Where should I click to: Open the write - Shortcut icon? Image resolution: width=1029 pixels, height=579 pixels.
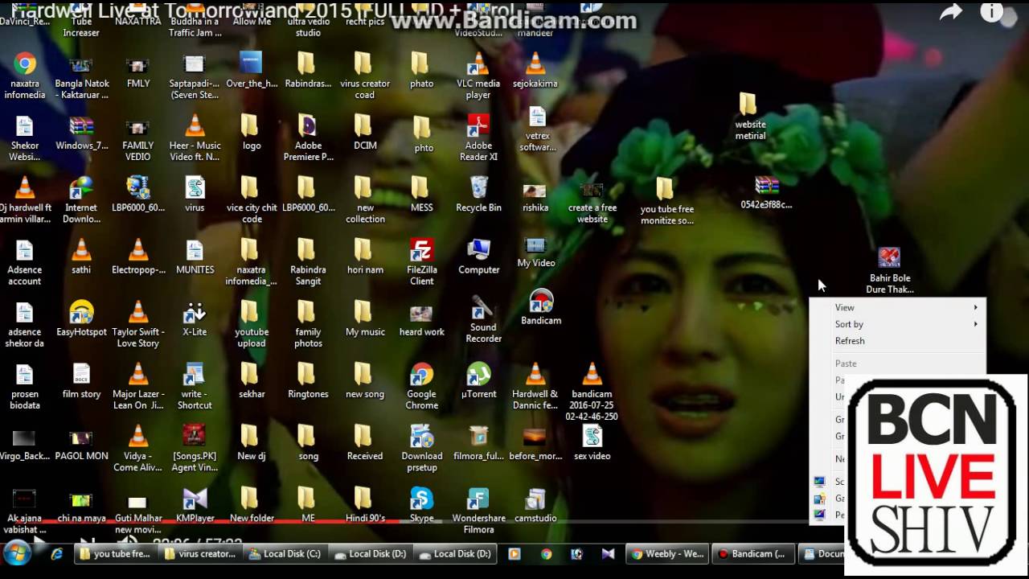tap(195, 386)
